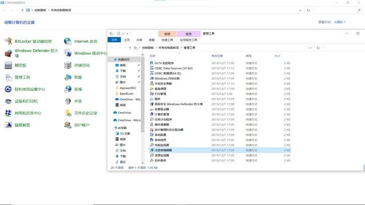Open 管理工具 icon in Control Panel

[x=8, y=77]
